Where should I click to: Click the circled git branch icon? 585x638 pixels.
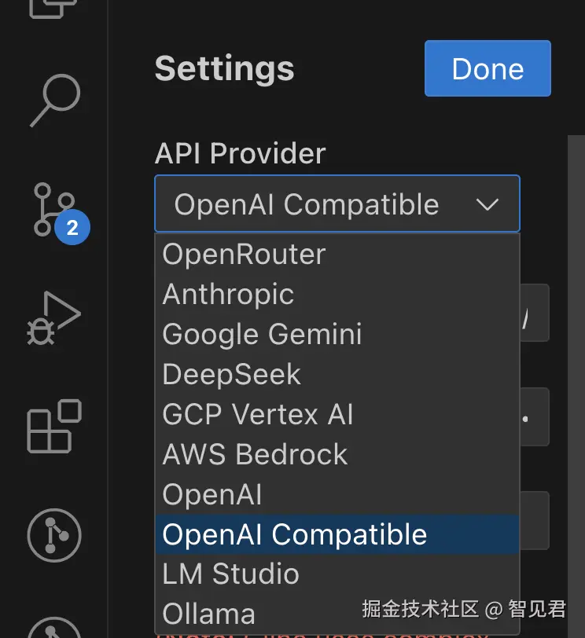point(54,536)
